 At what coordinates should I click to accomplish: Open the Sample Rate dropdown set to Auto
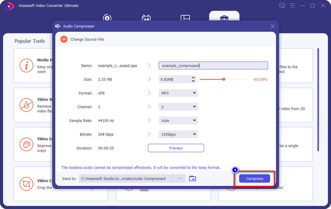tap(178, 121)
